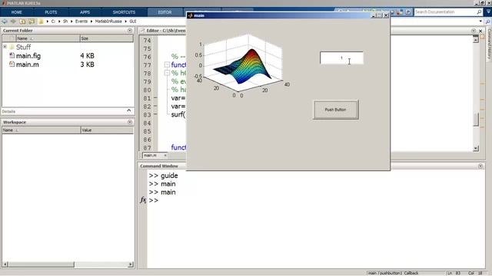Go up one folder level
Screen dimensions: 492x276
point(22,21)
